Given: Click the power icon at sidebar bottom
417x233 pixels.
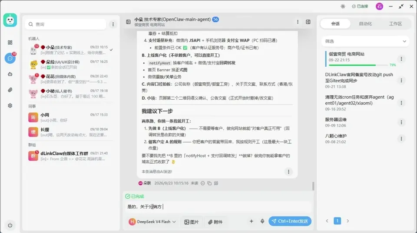Looking at the screenshot, I should (10, 225).
